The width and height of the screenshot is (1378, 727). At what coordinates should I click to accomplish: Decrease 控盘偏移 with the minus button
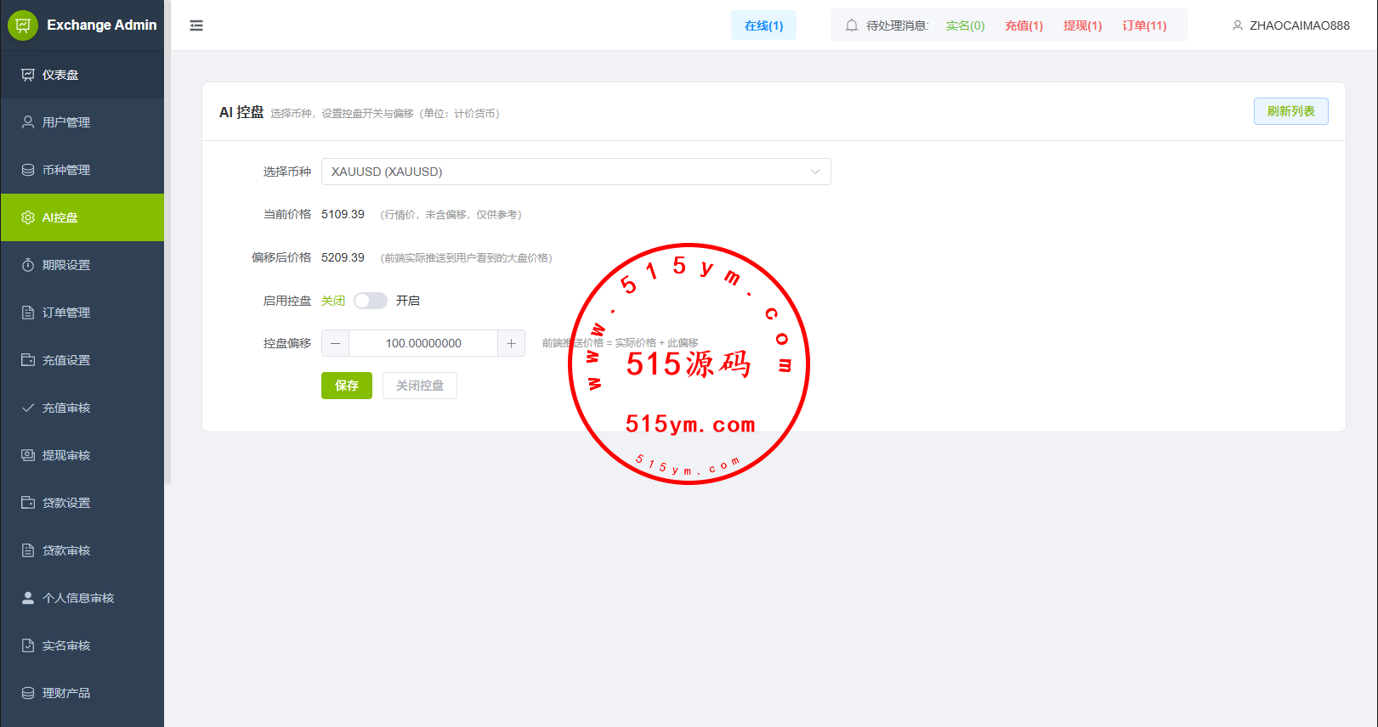[336, 343]
